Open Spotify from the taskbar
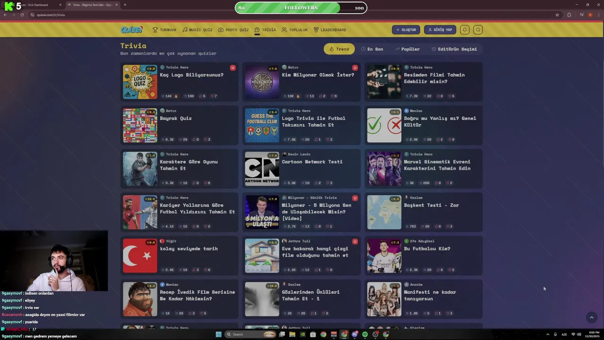 [365, 334]
